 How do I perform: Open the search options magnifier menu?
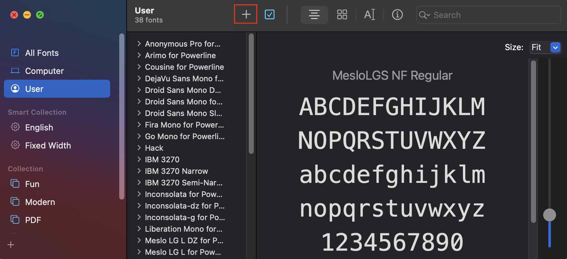click(424, 15)
